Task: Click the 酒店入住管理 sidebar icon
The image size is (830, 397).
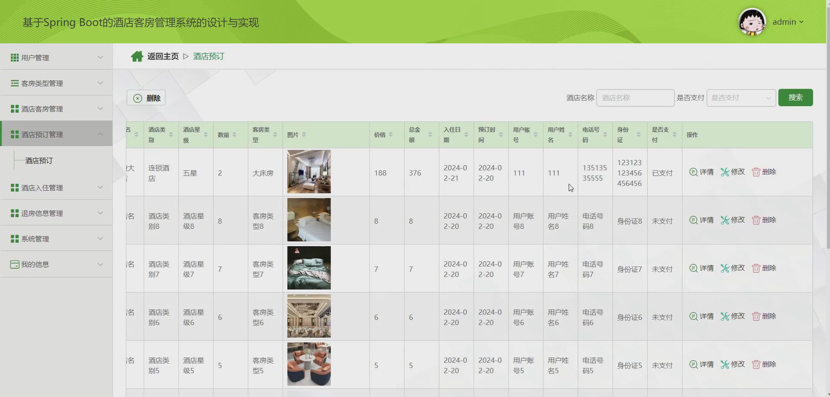Action: pos(15,187)
